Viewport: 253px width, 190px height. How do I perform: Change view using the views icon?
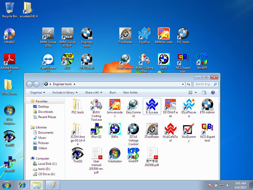click(x=191, y=92)
